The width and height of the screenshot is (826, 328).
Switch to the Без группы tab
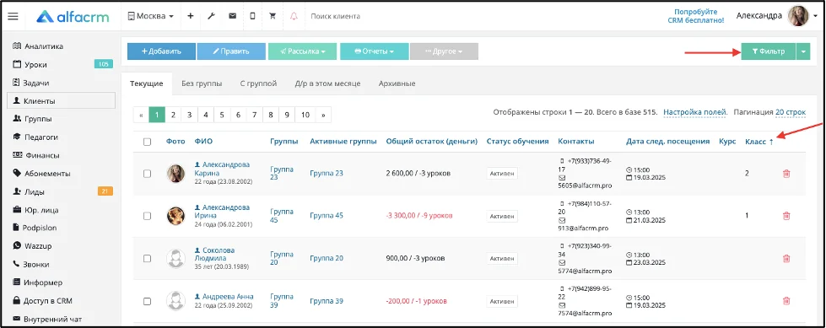click(x=202, y=83)
